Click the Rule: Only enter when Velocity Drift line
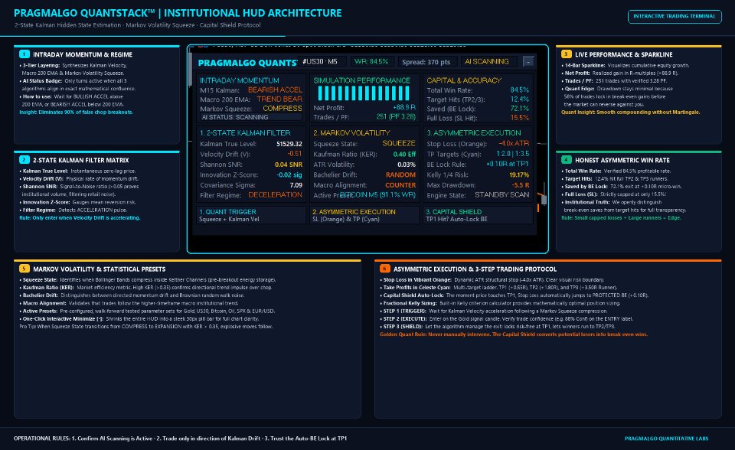The height and width of the screenshot is (450, 735). point(80,217)
